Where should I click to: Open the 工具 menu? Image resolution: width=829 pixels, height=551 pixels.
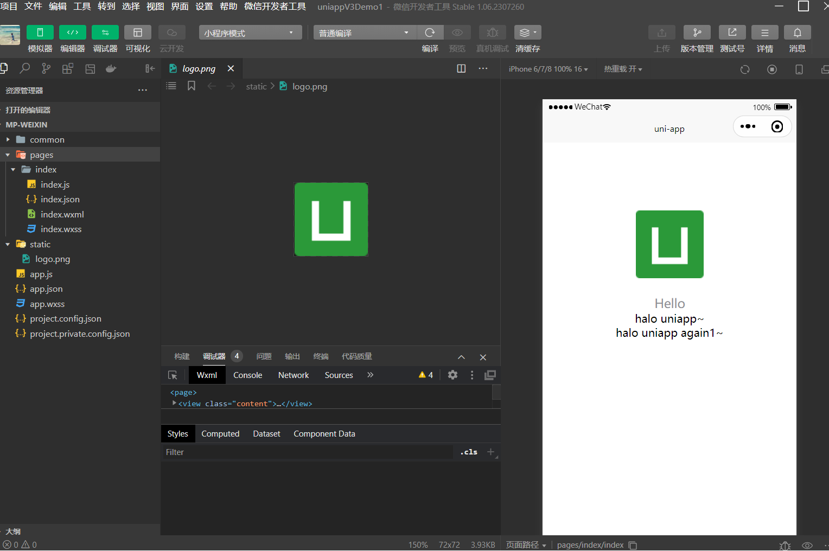(x=82, y=7)
